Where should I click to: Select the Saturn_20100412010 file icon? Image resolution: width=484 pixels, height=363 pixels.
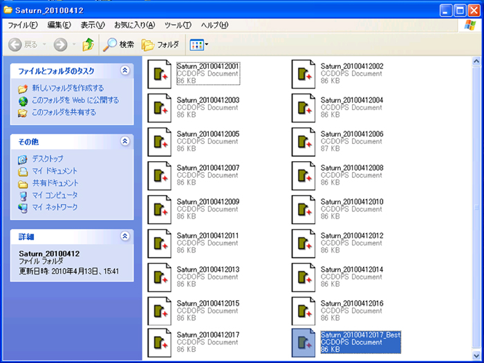(304, 210)
